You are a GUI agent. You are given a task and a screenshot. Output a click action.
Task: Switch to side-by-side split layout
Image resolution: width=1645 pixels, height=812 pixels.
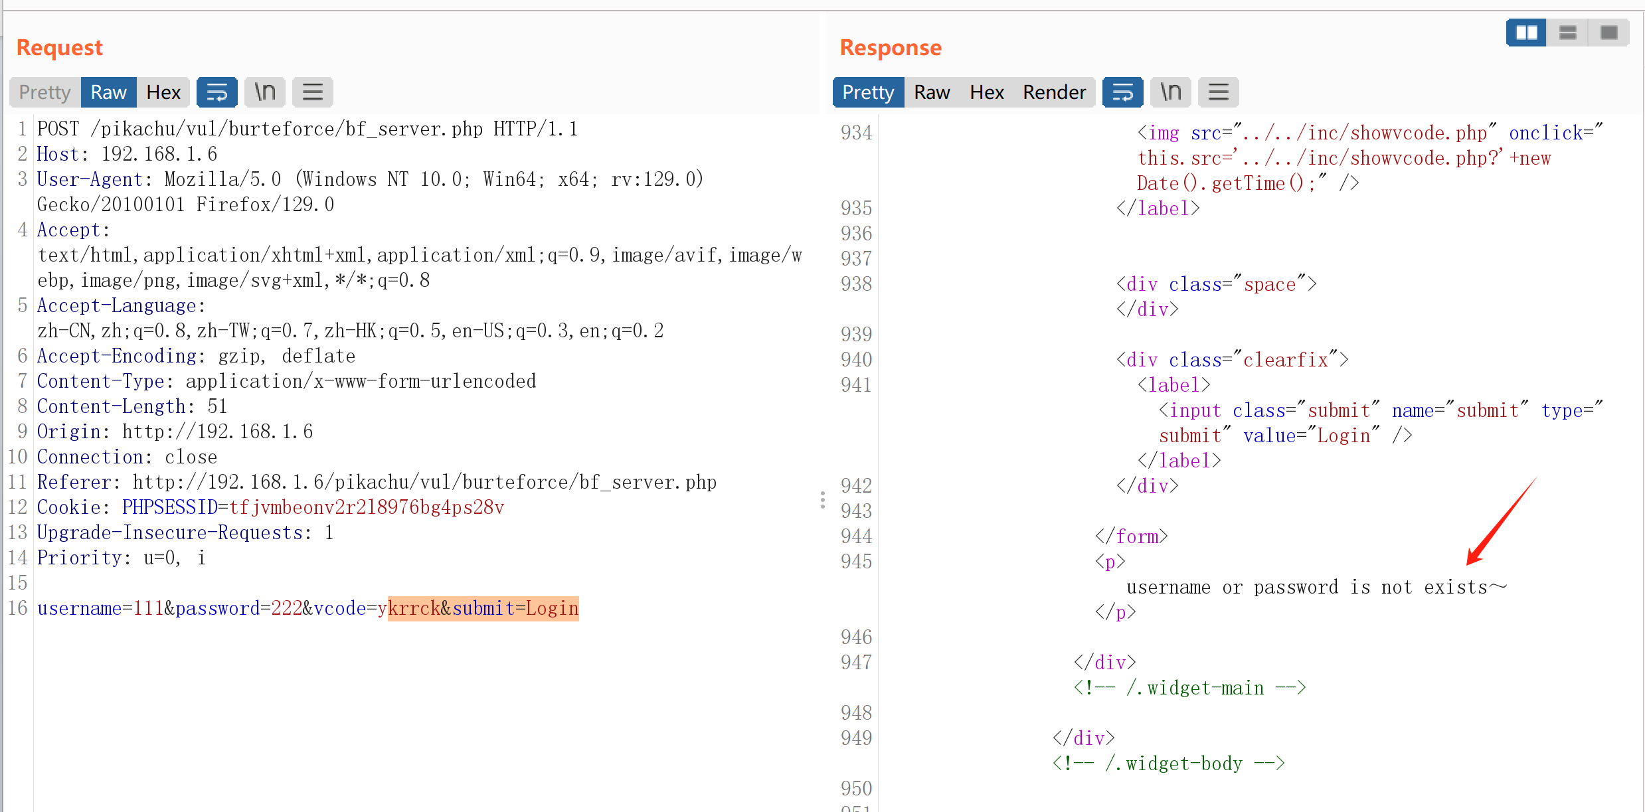pos(1526,33)
